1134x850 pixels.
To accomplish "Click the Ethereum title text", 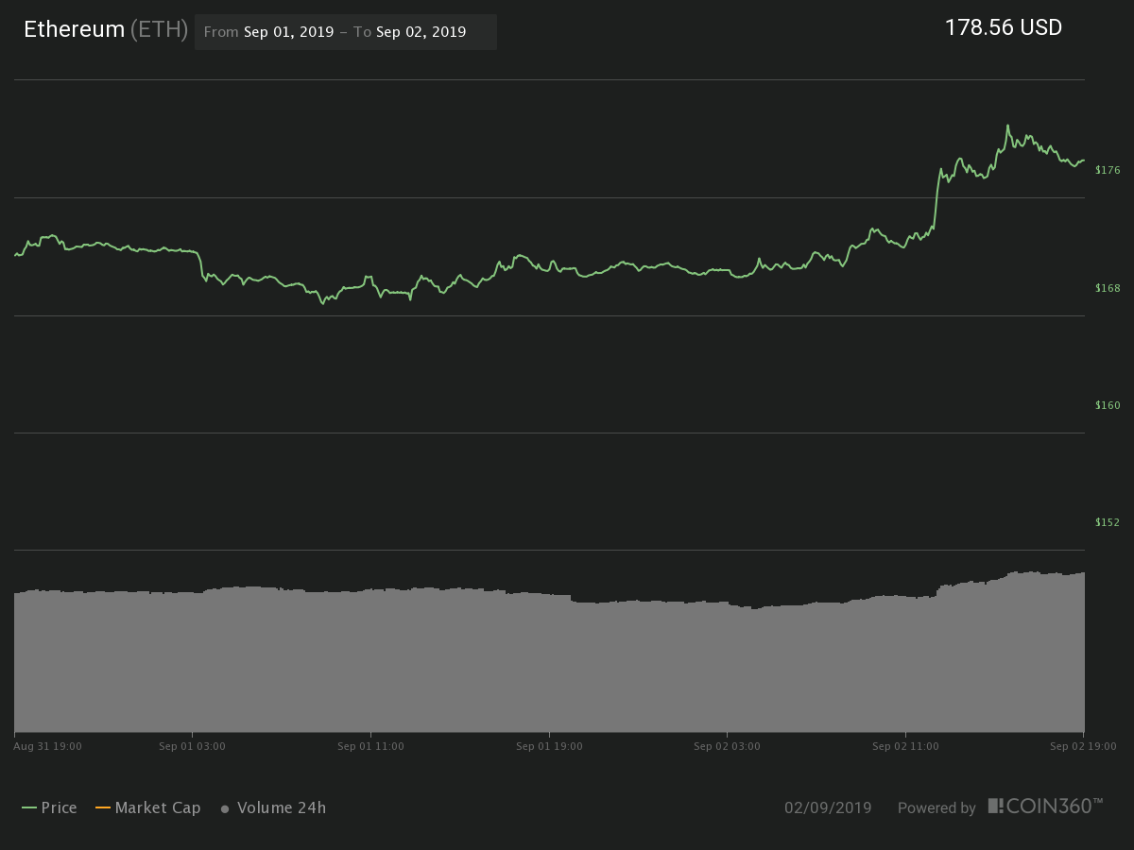I will click(x=75, y=29).
